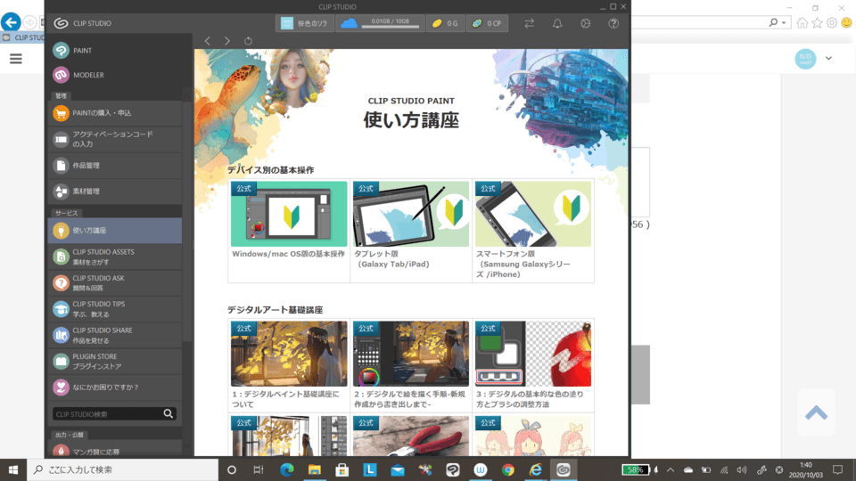This screenshot has height=481, width=856.
Task: Click the sync arrows icon in top bar
Action: point(529,23)
